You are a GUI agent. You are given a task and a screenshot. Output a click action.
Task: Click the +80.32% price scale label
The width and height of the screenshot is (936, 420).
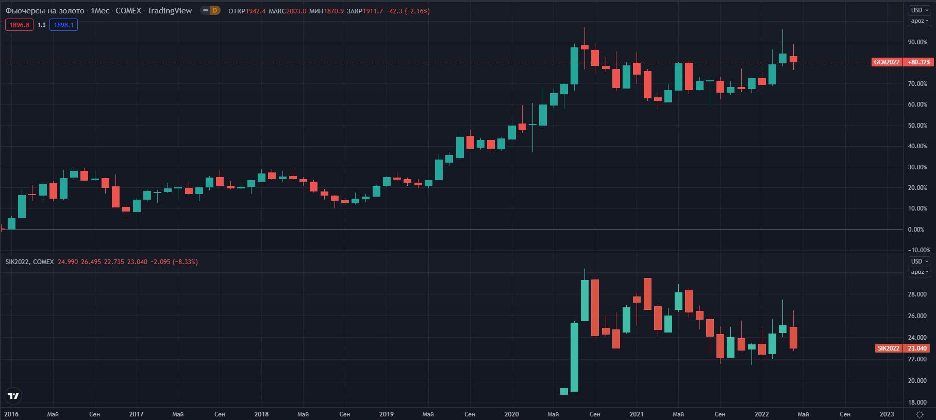pos(919,62)
